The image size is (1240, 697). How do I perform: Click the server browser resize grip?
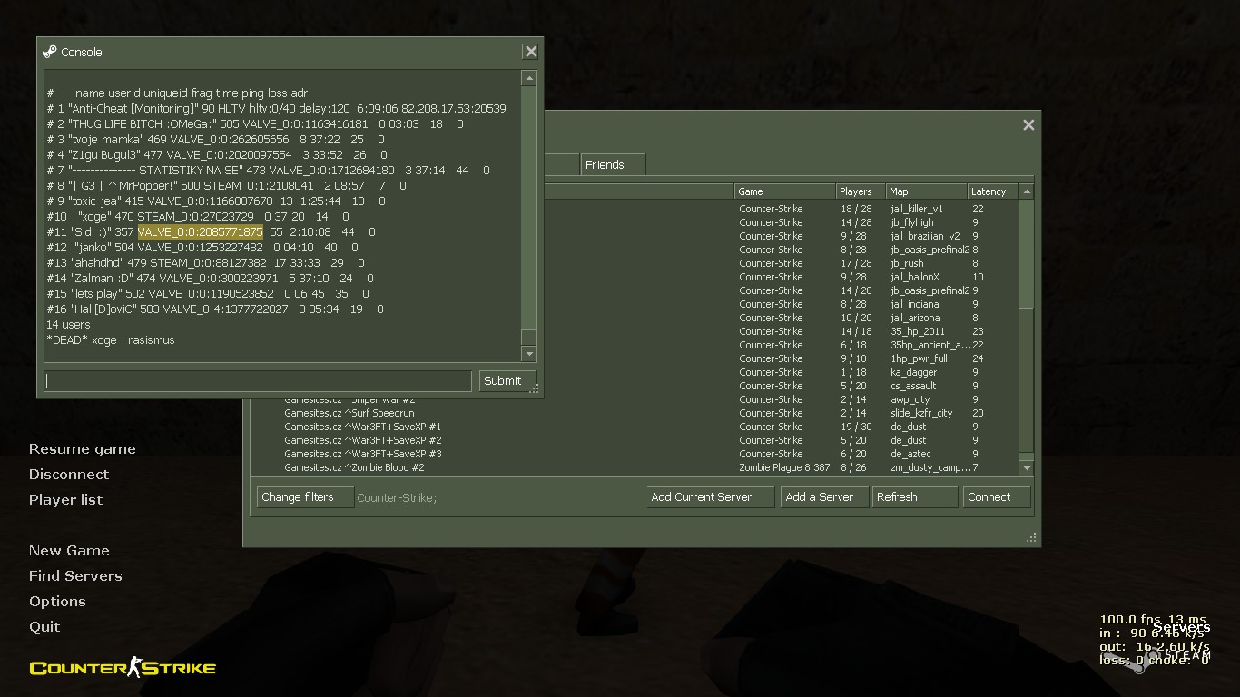(1031, 537)
